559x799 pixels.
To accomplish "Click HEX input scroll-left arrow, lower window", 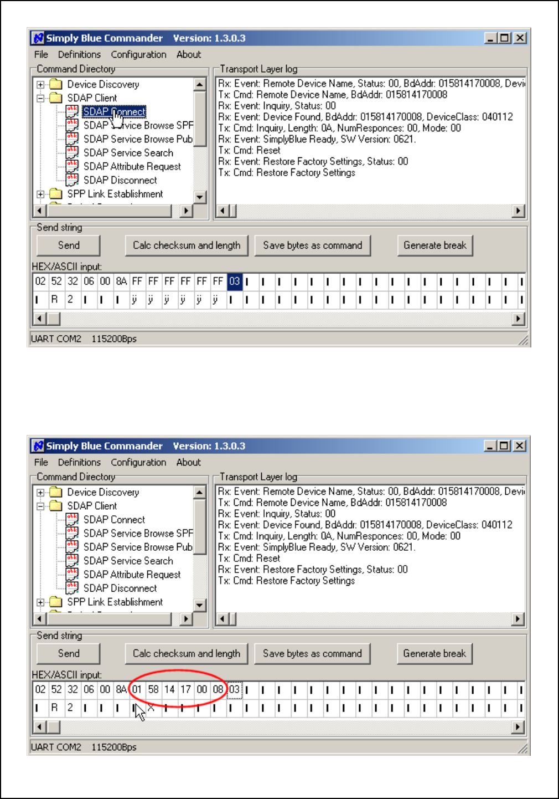I will [x=39, y=726].
